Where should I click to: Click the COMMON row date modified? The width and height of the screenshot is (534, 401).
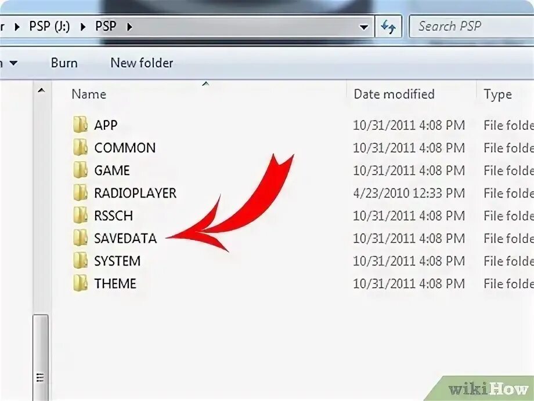tap(409, 148)
